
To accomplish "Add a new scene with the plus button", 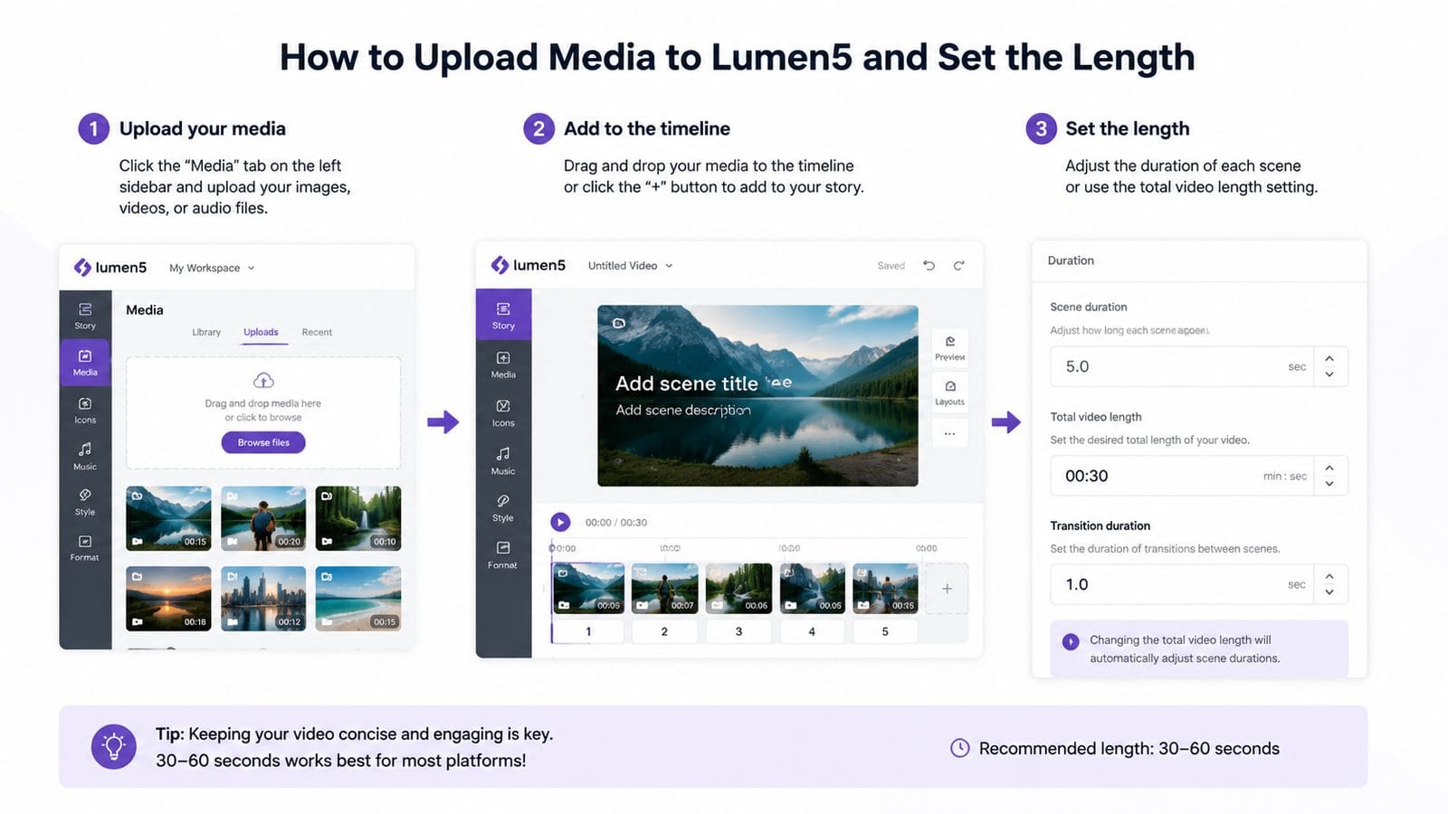I will [x=947, y=588].
